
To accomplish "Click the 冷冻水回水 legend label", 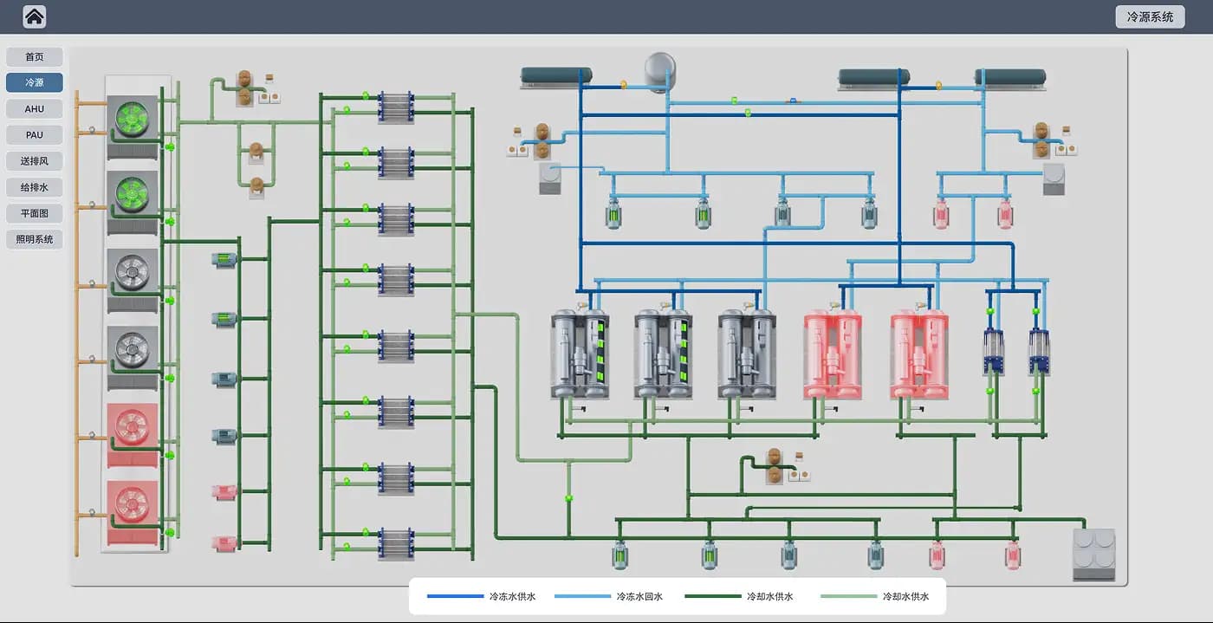I will [639, 596].
